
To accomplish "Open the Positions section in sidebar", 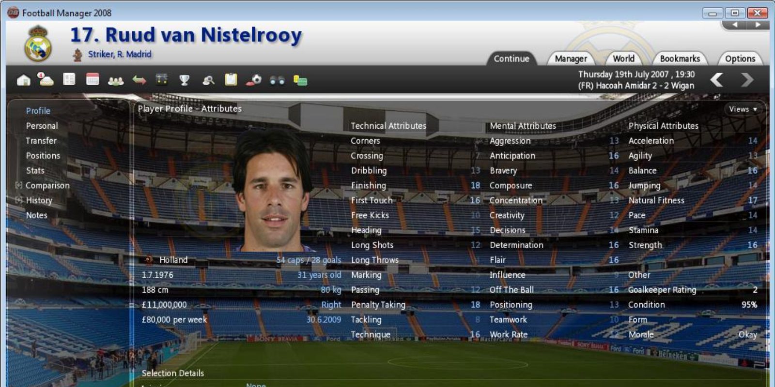I will 43,156.
